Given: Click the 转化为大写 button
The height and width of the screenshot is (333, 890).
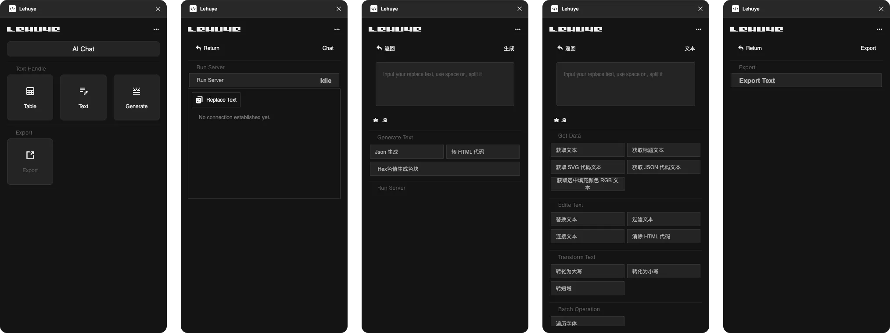Looking at the screenshot, I should (587, 272).
